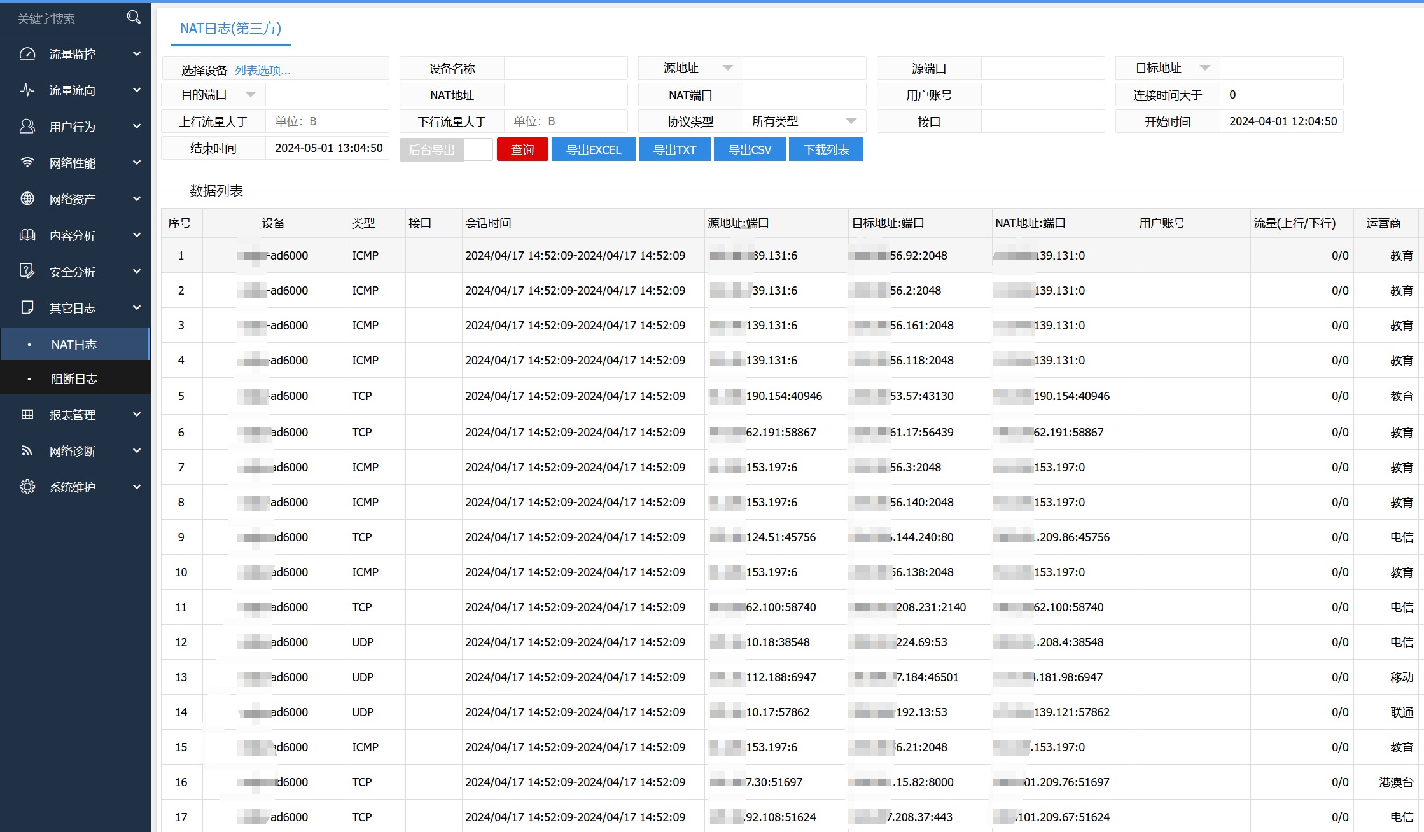The image size is (1424, 832).
Task: Click the NAT地址 input field
Action: [x=565, y=95]
